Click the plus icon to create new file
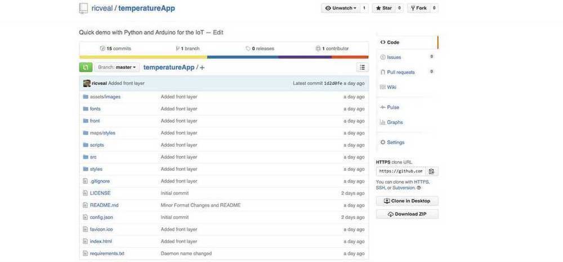Screen dimensions: 563x262 tap(202, 67)
